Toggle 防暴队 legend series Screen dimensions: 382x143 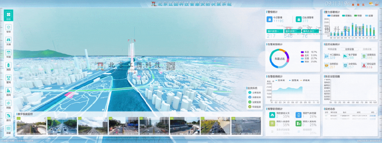(x=347, y=15)
